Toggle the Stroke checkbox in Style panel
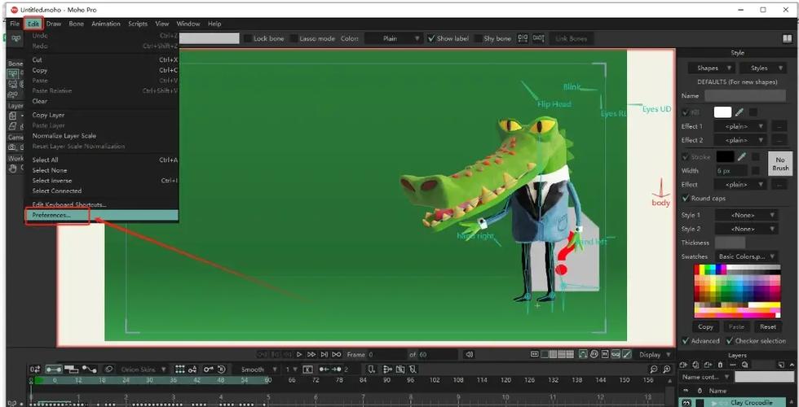 pos(686,156)
